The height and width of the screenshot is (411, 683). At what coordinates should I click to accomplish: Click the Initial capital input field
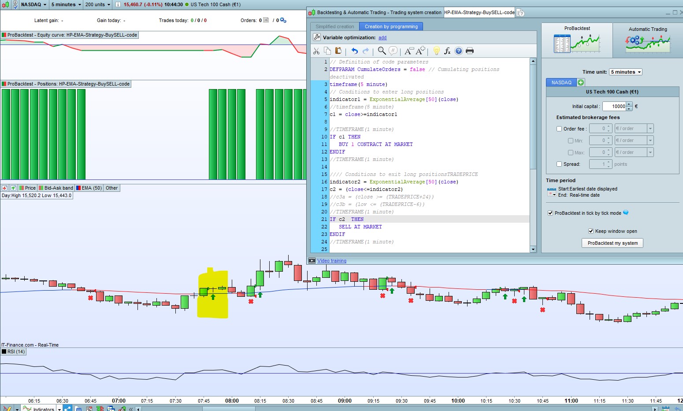pyautogui.click(x=614, y=106)
